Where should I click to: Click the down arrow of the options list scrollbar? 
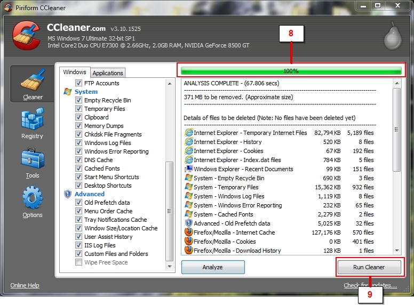coord(170,267)
